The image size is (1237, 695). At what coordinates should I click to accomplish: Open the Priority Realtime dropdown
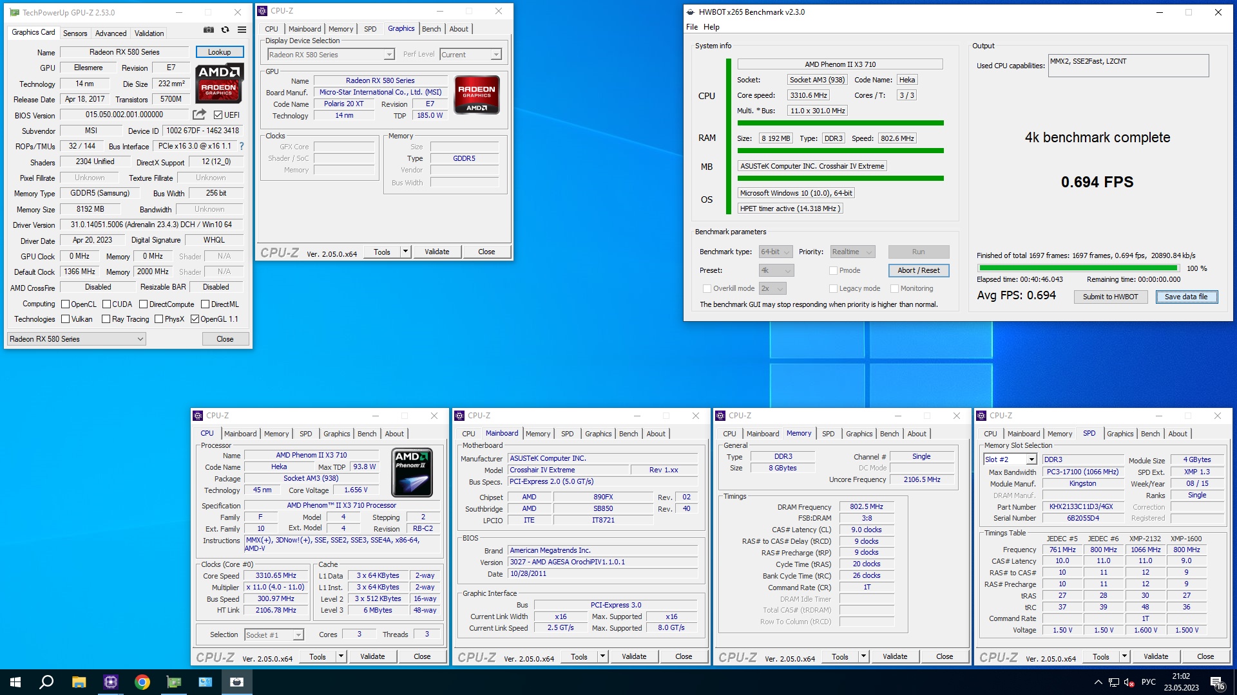pos(852,252)
